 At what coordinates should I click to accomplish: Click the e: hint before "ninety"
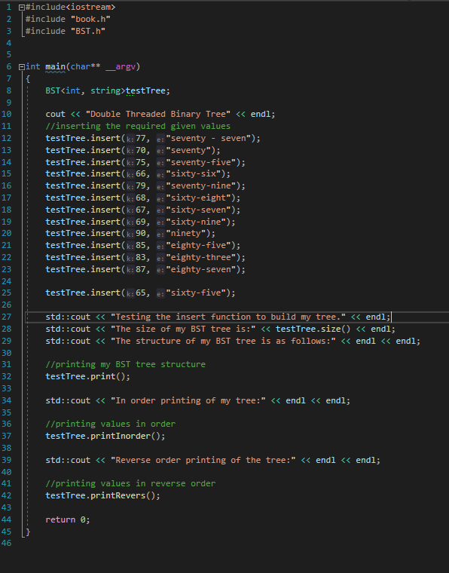click(160, 234)
